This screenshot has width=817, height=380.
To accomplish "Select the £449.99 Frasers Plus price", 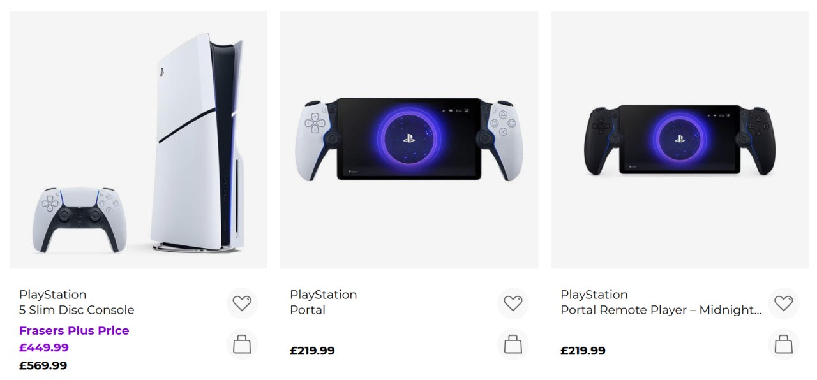I will 44,348.
